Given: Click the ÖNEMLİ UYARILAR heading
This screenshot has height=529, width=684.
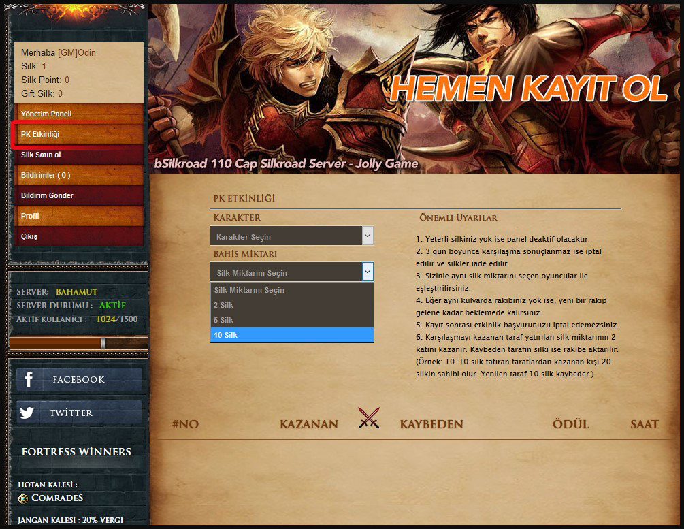Looking at the screenshot, I should click(x=458, y=217).
